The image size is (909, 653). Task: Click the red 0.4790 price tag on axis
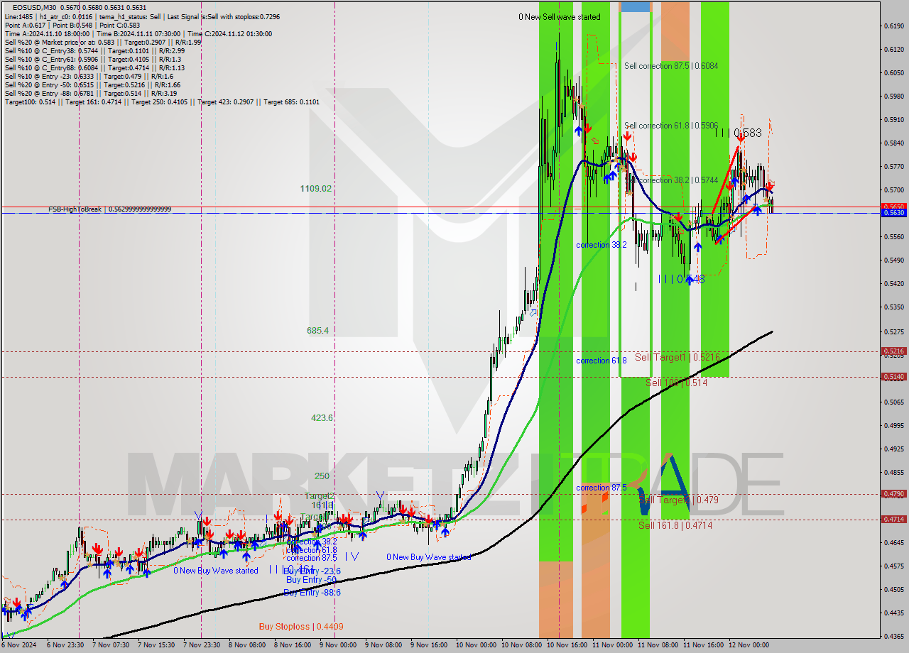[x=893, y=493]
